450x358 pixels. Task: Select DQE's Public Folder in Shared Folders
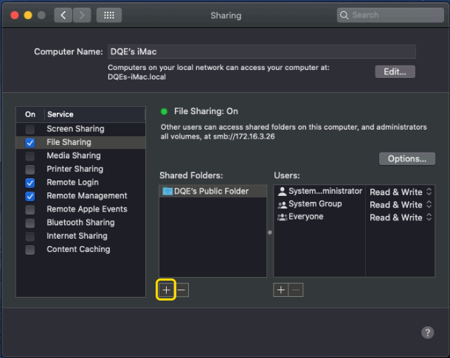(x=213, y=192)
